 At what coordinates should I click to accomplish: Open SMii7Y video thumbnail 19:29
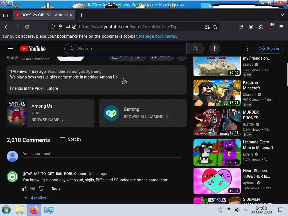click(x=217, y=66)
